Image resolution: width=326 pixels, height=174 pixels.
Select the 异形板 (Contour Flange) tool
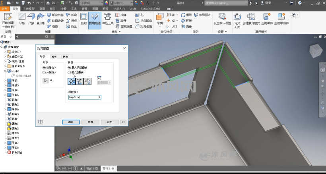[41, 19]
